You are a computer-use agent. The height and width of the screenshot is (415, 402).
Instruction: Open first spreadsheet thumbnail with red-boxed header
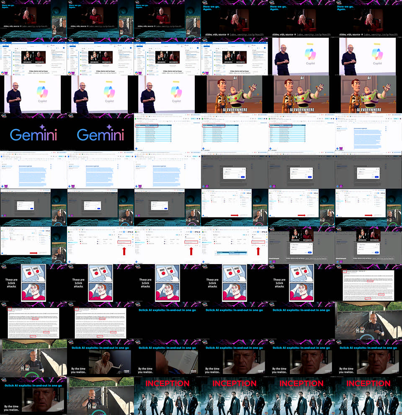[x=167, y=132]
